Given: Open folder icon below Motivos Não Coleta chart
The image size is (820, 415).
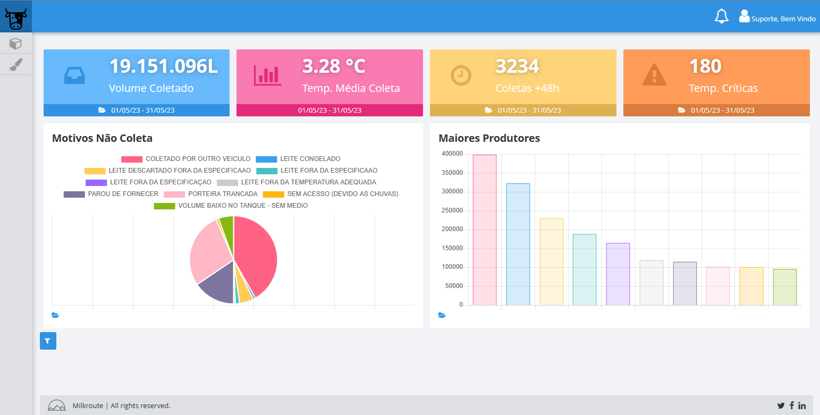Looking at the screenshot, I should 55,315.
